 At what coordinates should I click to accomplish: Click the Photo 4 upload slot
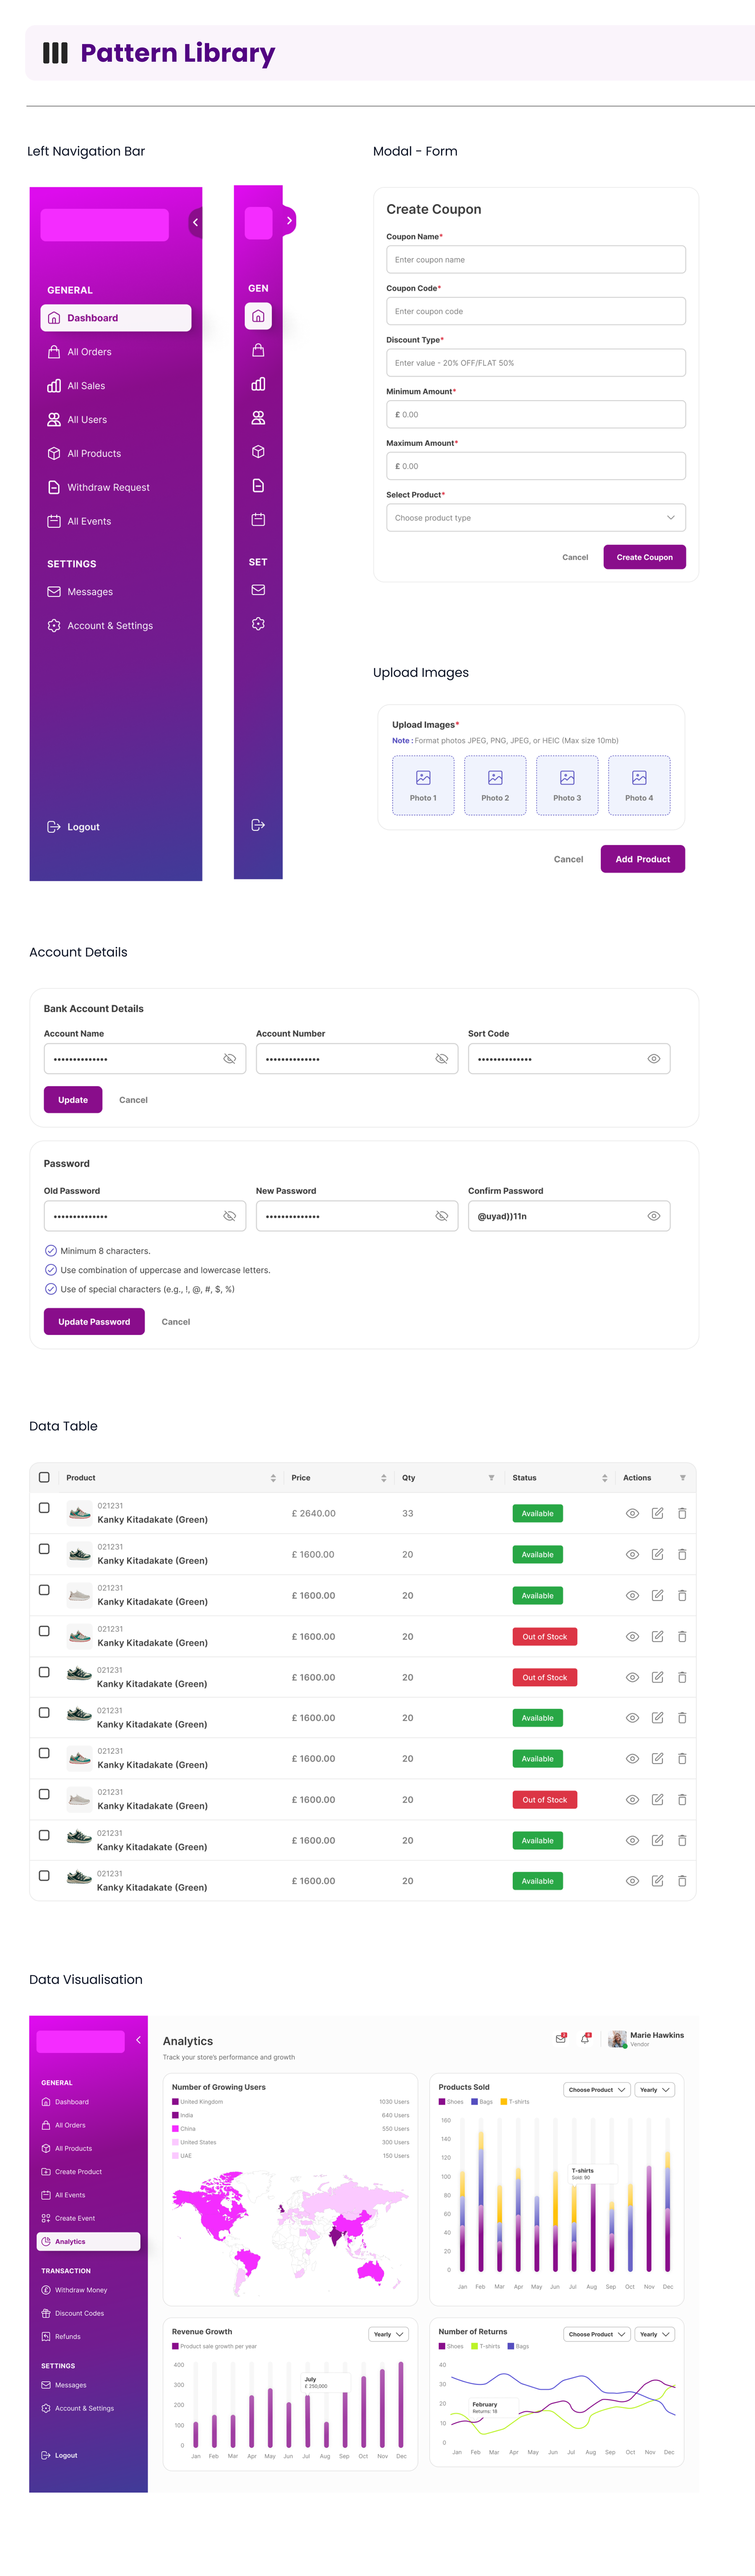[x=639, y=786]
